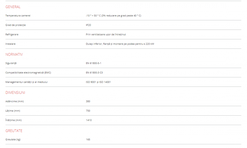
Task: Click the GENERAL section heading
Action: 13,7
